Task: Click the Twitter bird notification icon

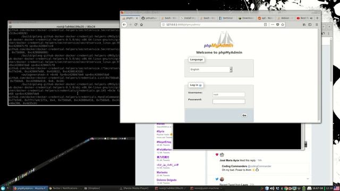Action: coord(217,179)
